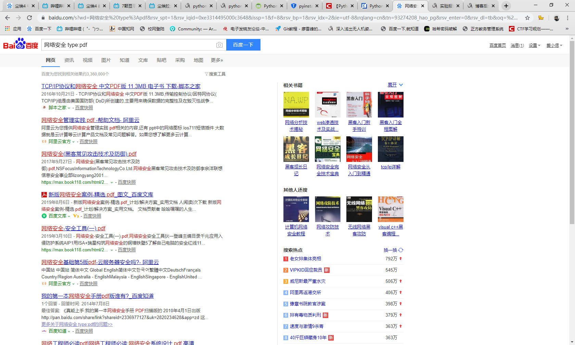Switch to the 视频 search tab
Image resolution: width=575 pixels, height=345 pixels.
point(88,60)
